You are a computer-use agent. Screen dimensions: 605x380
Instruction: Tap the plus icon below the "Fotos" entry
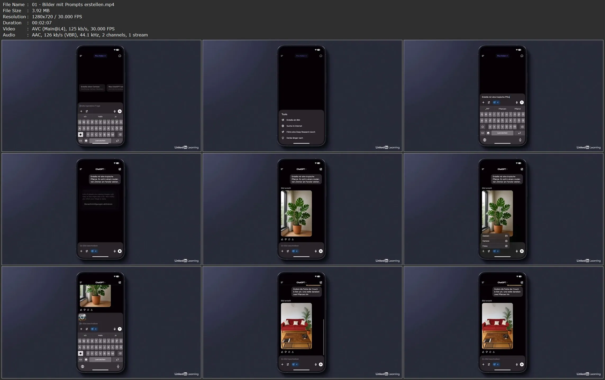click(483, 251)
